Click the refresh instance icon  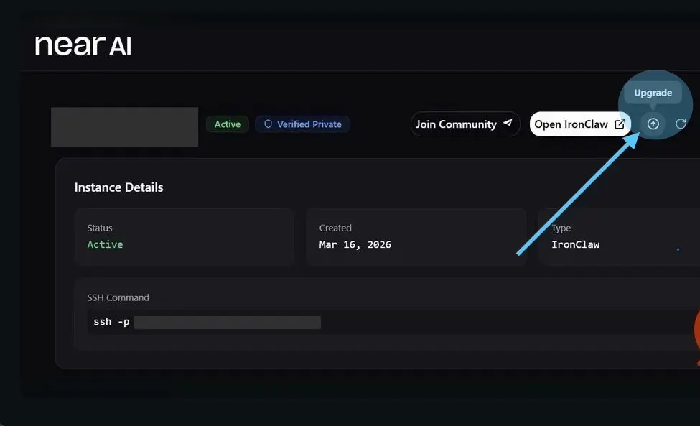click(x=681, y=124)
